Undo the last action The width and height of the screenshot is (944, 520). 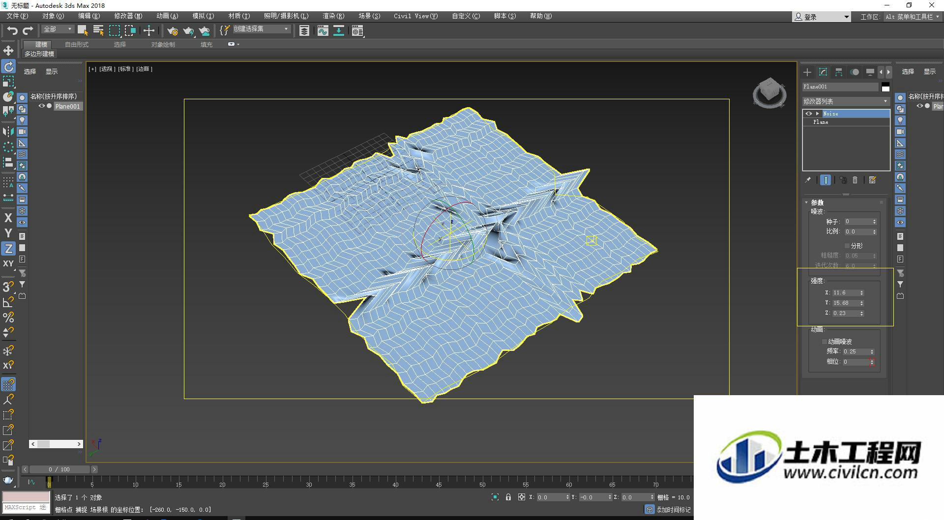pyautogui.click(x=12, y=31)
